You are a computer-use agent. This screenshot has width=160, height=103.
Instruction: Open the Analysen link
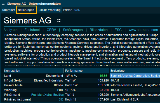coord(11,30)
